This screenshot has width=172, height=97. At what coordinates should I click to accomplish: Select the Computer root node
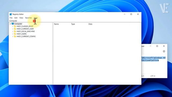click(x=18, y=24)
